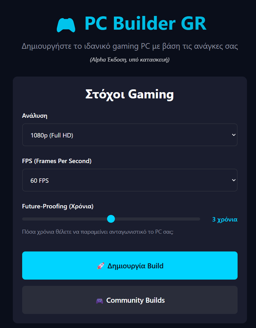256x328 pixels.
Task: Click the slider track to change years
Action: (156, 219)
